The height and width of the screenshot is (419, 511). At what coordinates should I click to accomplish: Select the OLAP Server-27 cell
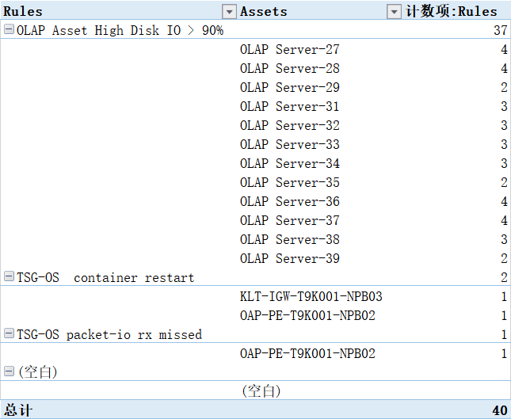pos(289,49)
